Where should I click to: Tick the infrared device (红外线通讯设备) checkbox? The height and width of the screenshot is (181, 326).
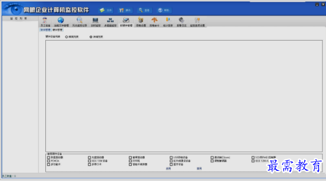point(171,161)
